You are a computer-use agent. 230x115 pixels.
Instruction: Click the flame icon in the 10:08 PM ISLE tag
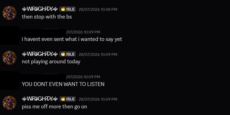click(x=63, y=9)
